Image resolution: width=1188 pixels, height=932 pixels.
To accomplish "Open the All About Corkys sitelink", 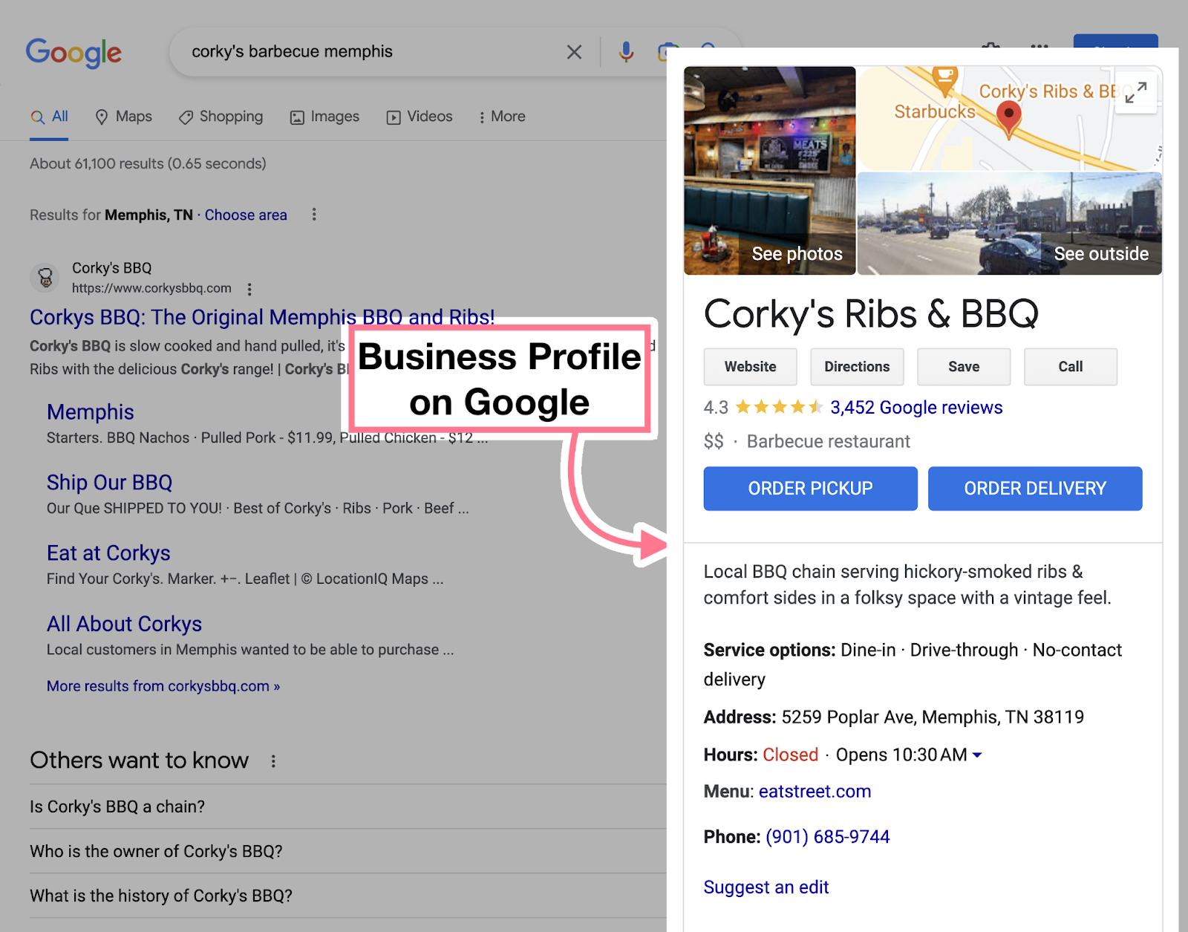I will click(x=125, y=624).
